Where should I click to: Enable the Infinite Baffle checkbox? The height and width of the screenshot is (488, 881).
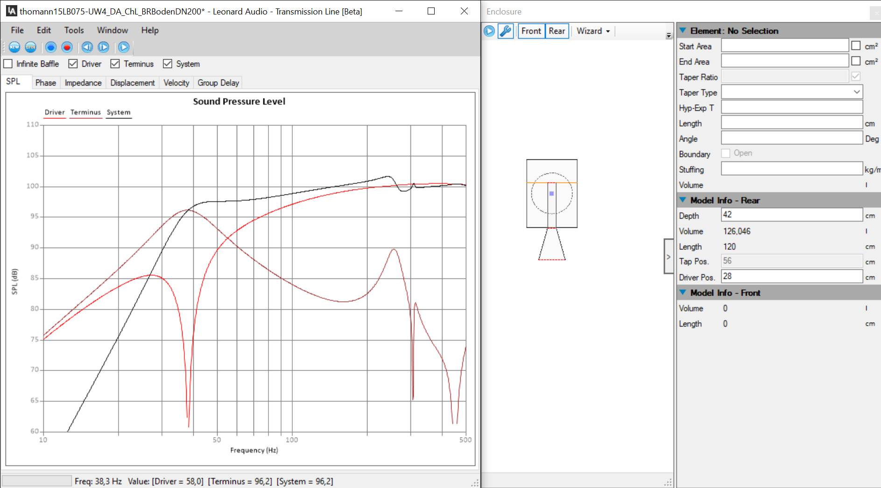point(8,64)
